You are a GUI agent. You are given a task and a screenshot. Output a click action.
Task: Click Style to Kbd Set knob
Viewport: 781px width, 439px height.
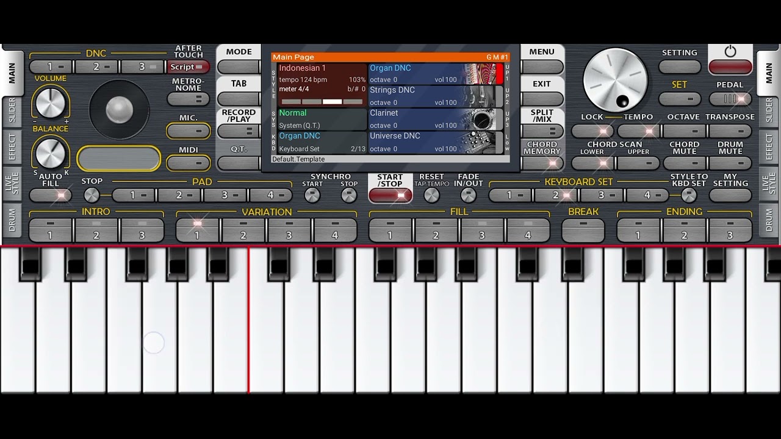pos(689,195)
